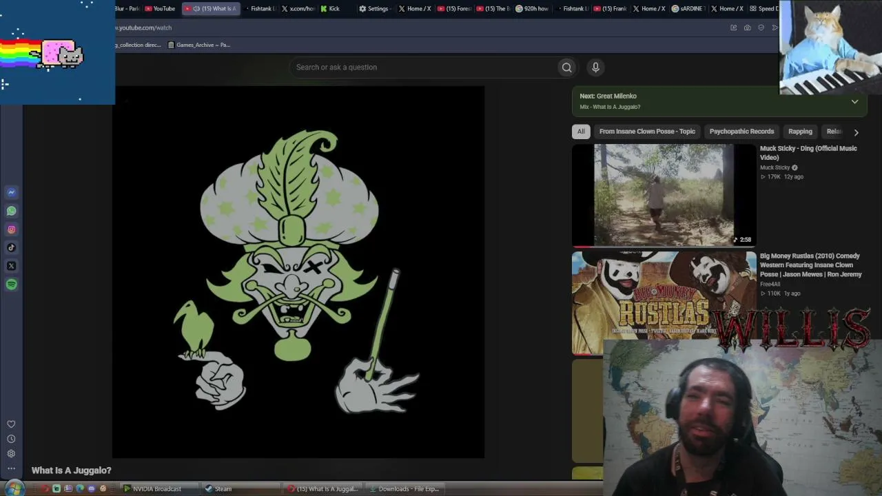Screen dimensions: 882x496
Task: Expand the 'Next: Great Milenko' mix panel
Action: pyautogui.click(x=854, y=102)
